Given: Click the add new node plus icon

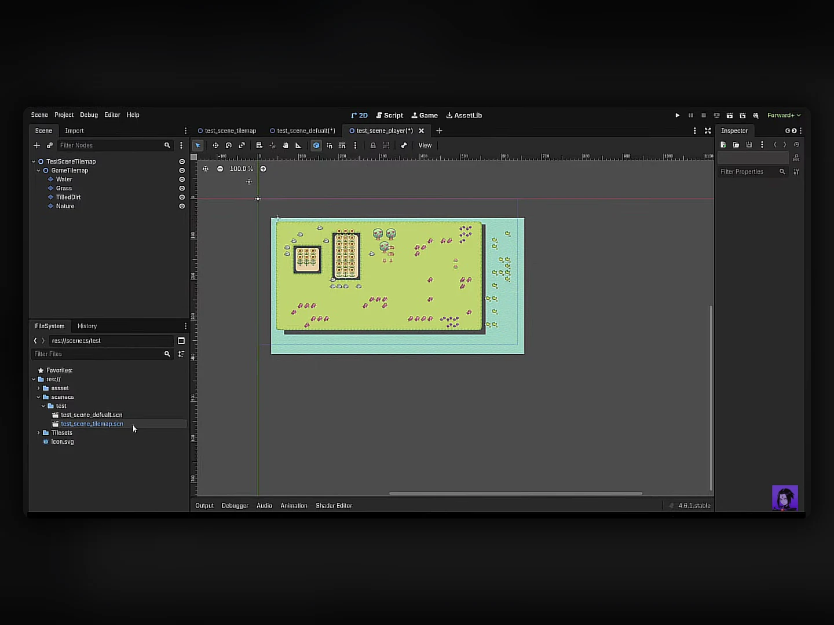Looking at the screenshot, I should [x=36, y=145].
